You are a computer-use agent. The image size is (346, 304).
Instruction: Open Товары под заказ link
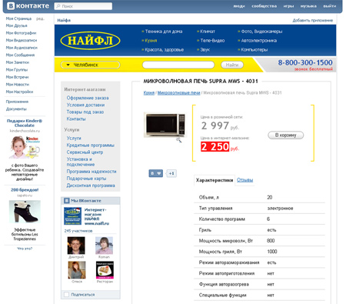coord(85,112)
